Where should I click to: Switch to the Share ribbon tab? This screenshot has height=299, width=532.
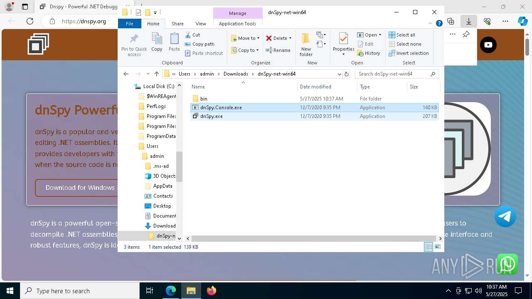click(x=177, y=24)
